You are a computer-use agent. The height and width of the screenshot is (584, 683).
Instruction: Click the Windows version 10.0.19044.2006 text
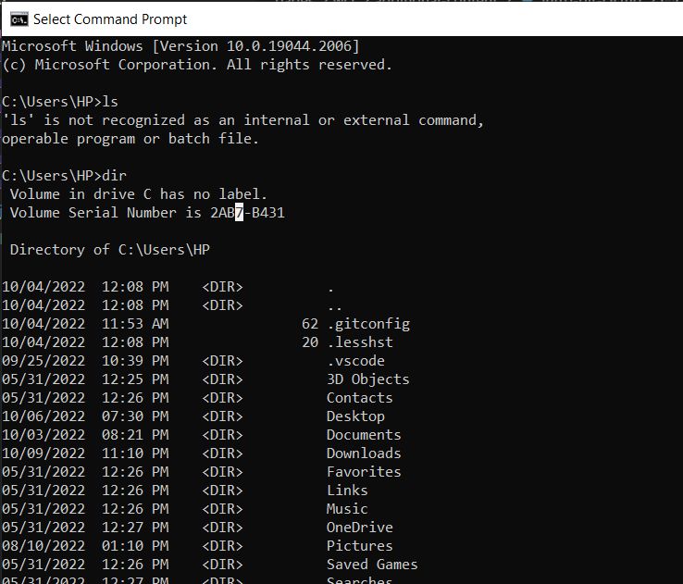[x=255, y=46]
